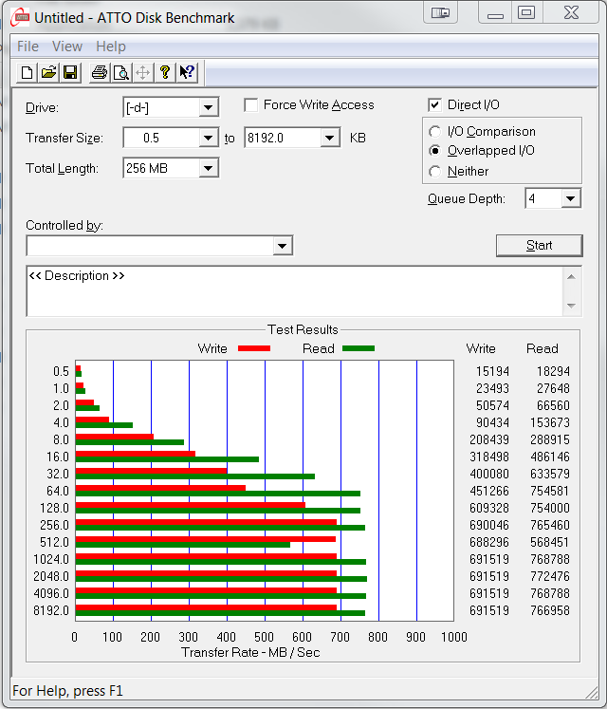Select the I/O Comparison radio button
Screen dimensions: 607x709
[x=435, y=132]
